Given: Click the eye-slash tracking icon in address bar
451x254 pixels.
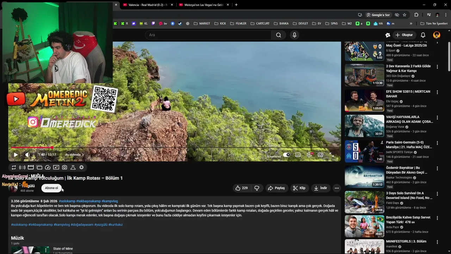Looking at the screenshot, I should [397, 15].
